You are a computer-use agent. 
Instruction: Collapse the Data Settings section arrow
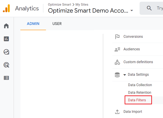[x=125, y=75]
